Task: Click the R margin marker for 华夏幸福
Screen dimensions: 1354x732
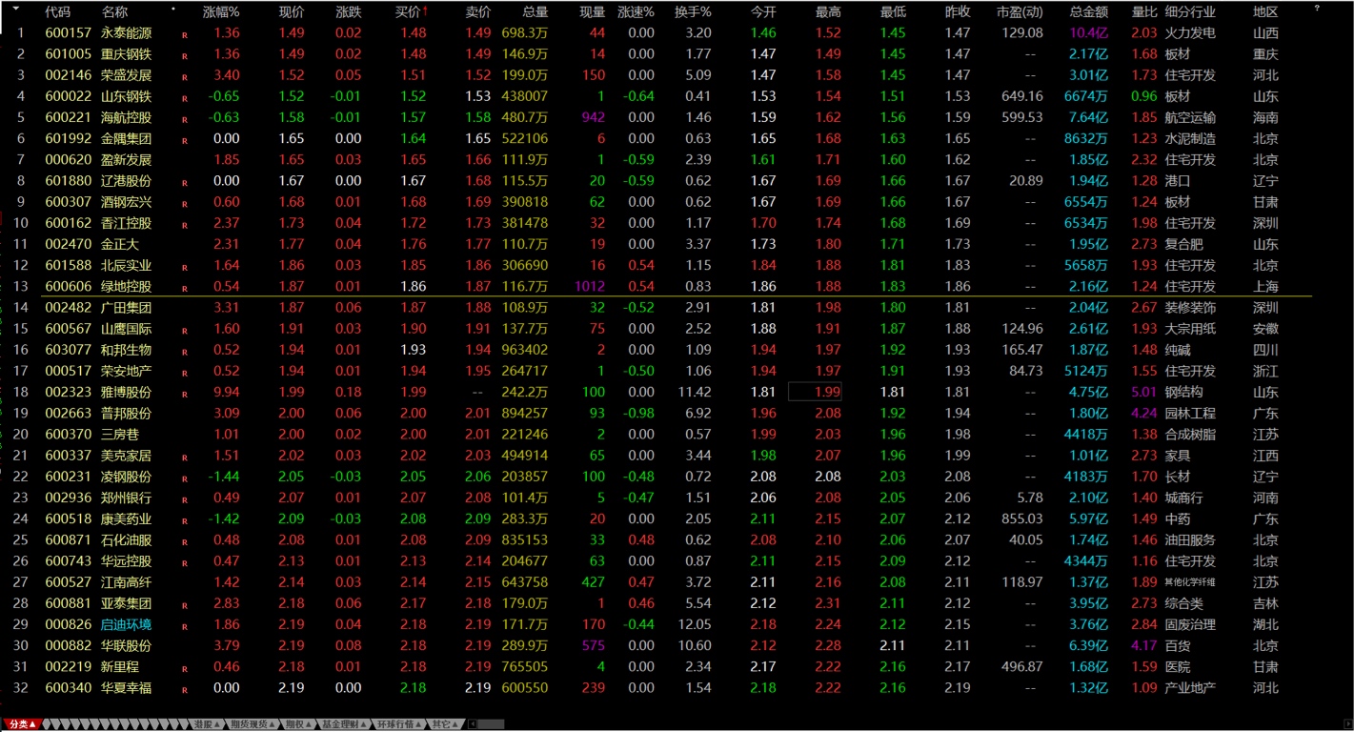Action: [x=185, y=689]
